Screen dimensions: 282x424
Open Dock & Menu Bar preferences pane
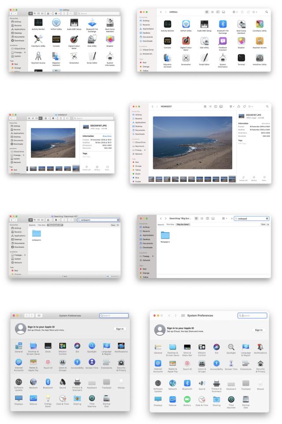[187, 348]
